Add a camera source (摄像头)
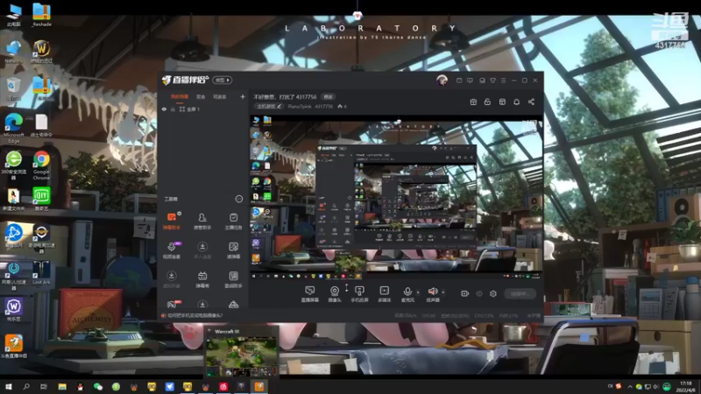The height and width of the screenshot is (394, 701). [x=335, y=294]
